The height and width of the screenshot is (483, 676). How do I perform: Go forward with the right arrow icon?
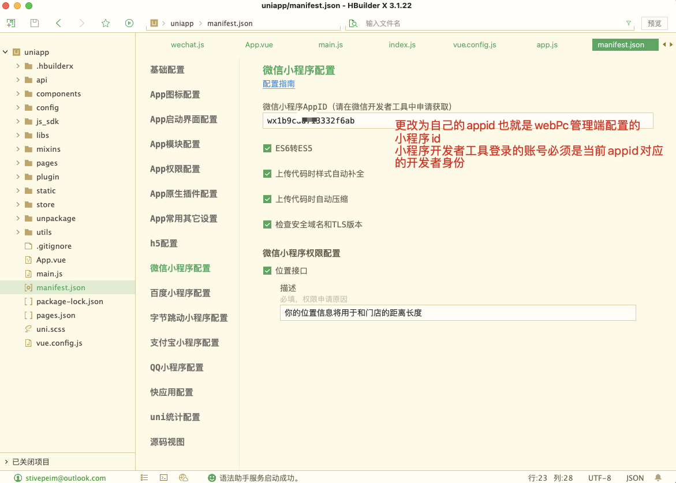tap(82, 23)
